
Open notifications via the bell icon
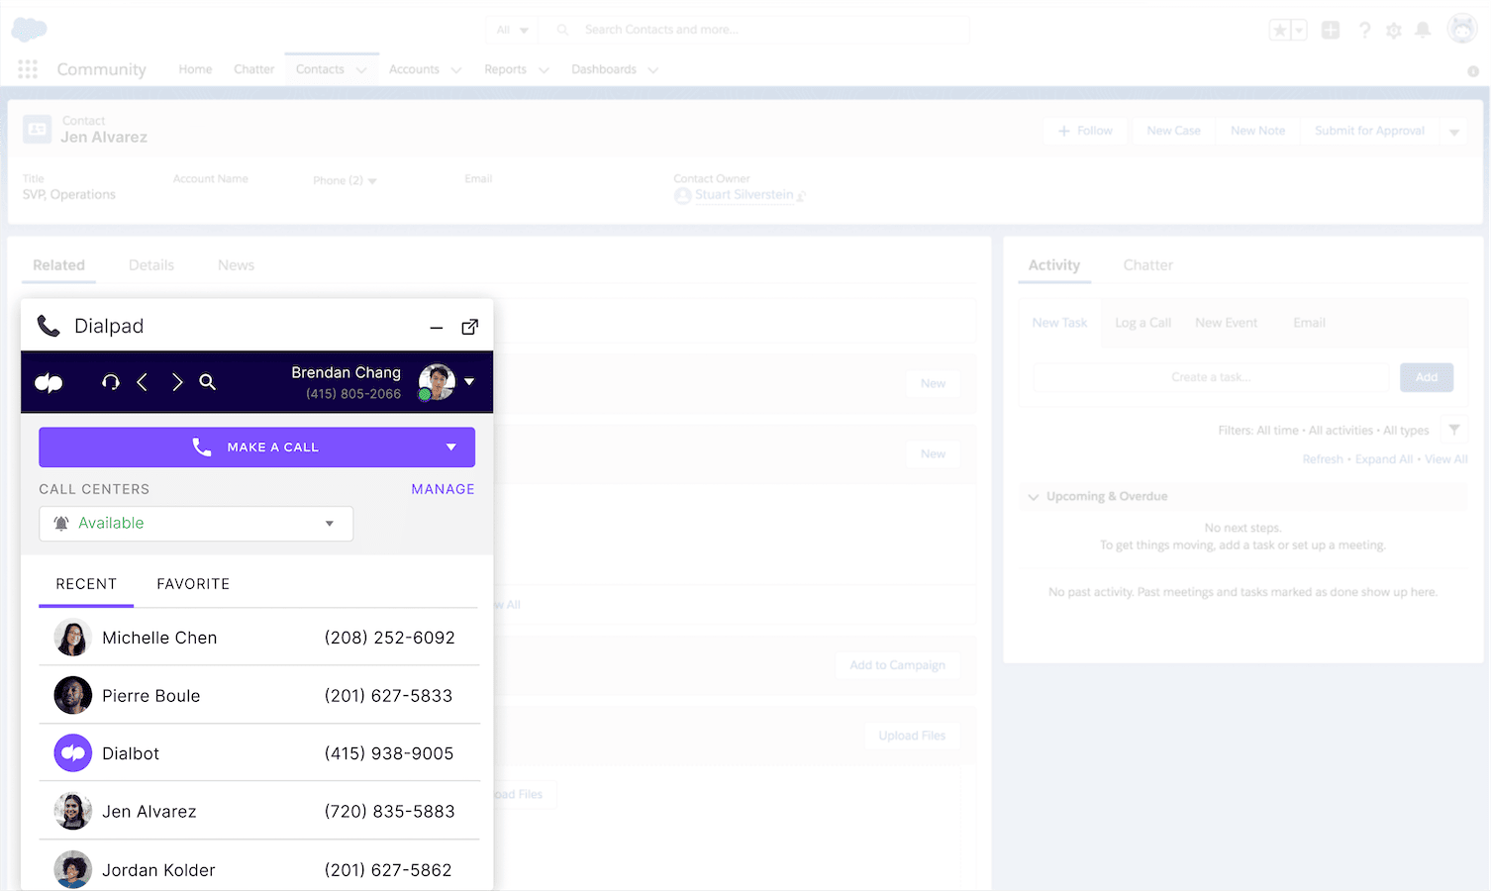(1424, 30)
